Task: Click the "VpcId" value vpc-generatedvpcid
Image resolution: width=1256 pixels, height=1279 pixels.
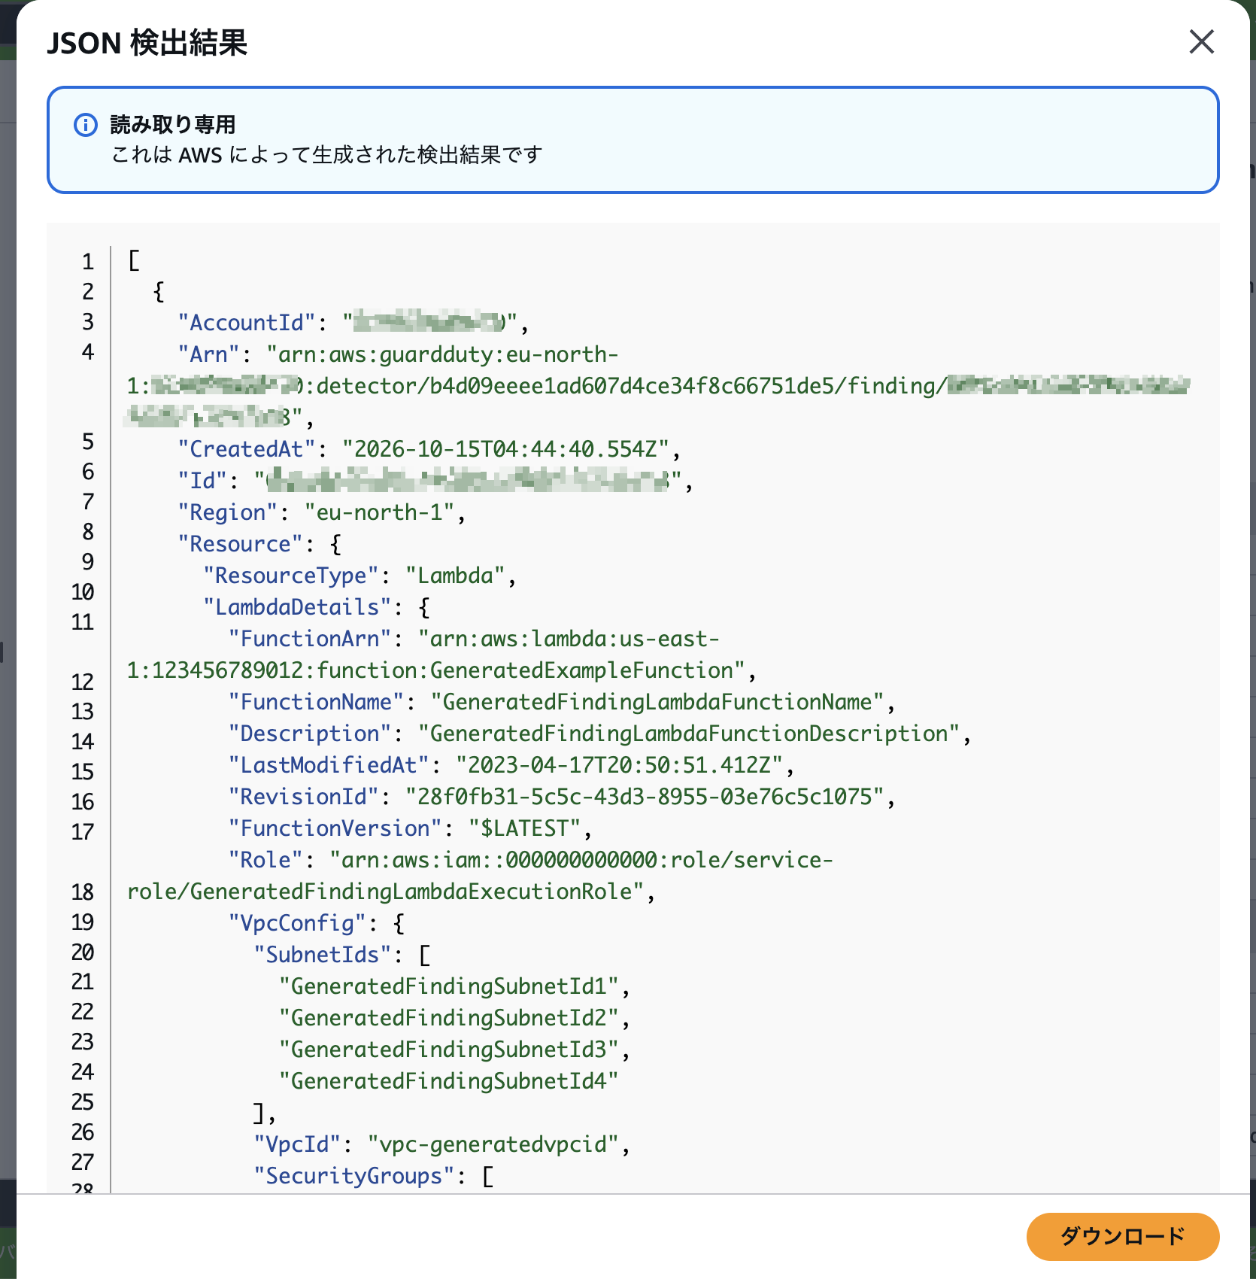Action: point(493,1144)
